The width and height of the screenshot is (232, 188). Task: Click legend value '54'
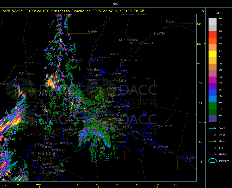[220, 51]
